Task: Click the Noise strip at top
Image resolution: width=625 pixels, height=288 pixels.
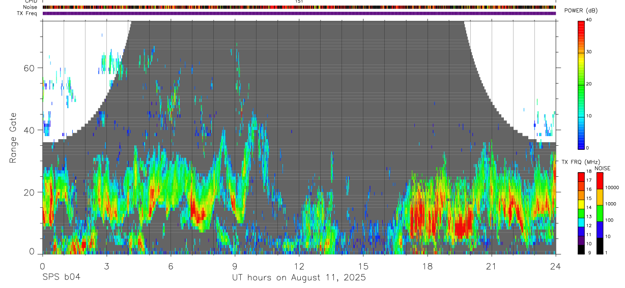Action: click(299, 7)
